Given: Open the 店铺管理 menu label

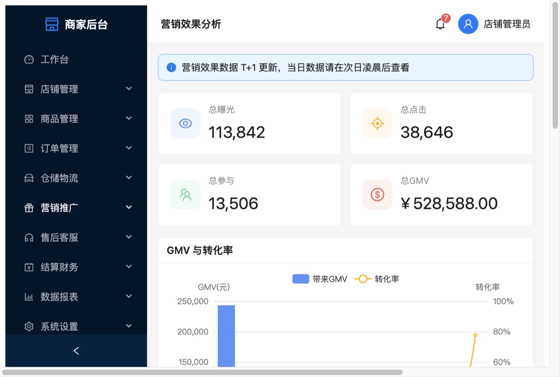Looking at the screenshot, I should click(59, 89).
